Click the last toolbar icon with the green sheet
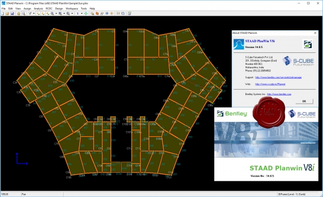The height and width of the screenshot is (197, 323). click(129, 13)
